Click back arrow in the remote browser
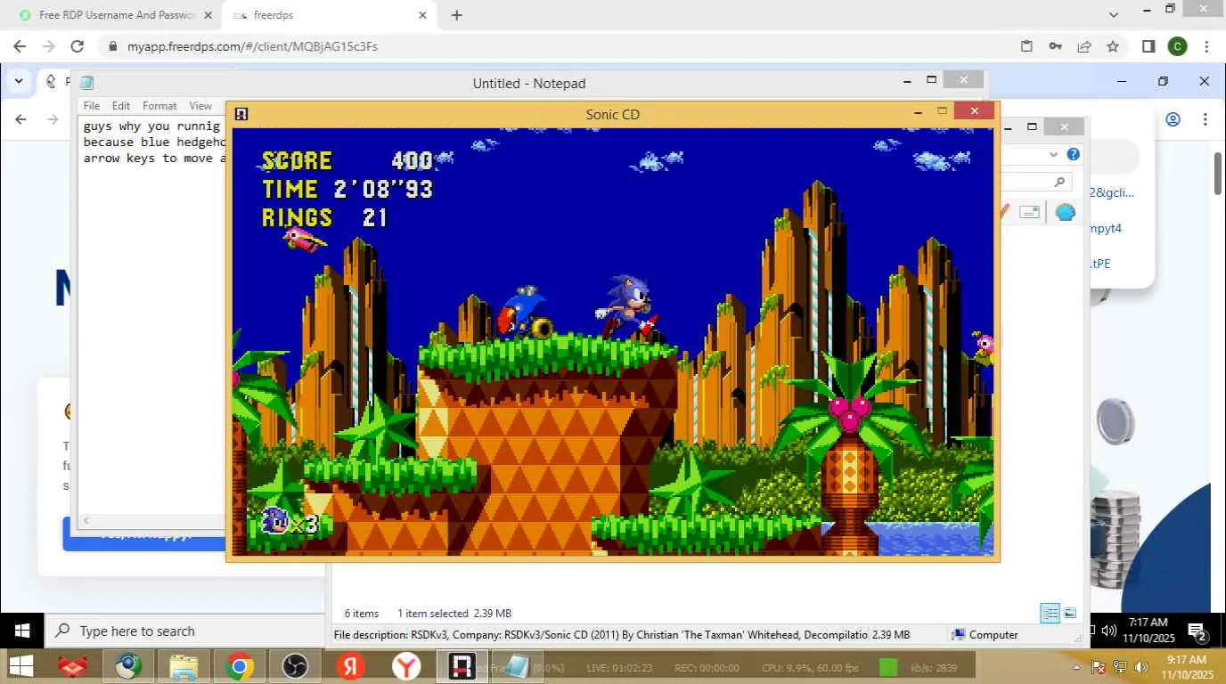The height and width of the screenshot is (684, 1226). (21, 119)
